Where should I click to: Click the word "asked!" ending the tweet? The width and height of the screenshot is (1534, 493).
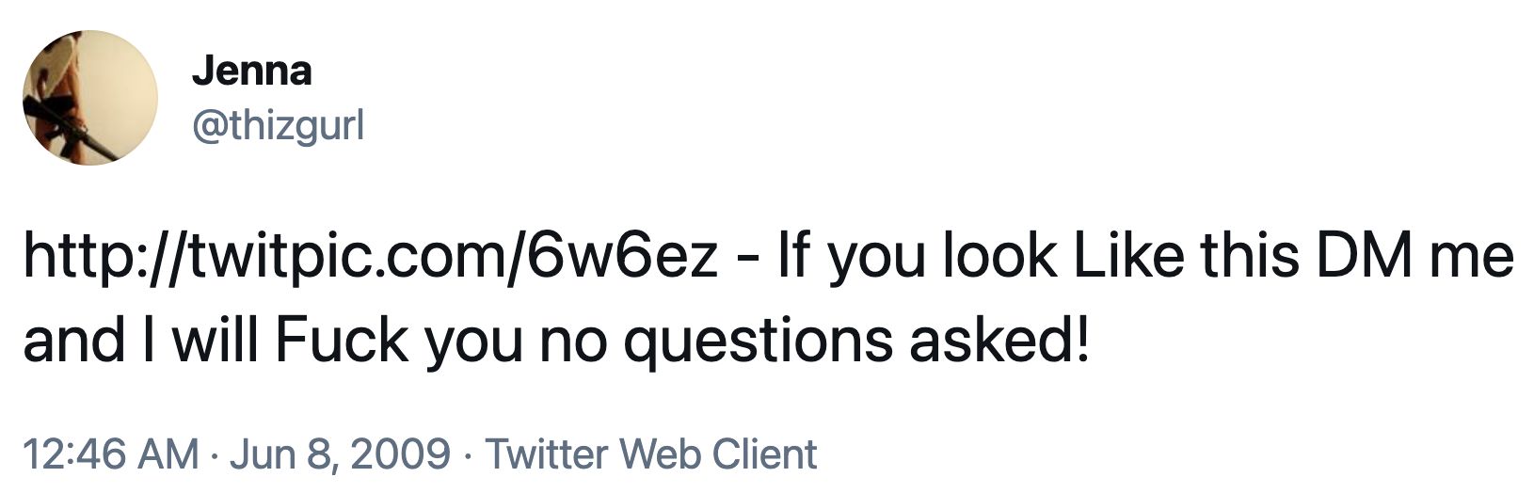(999, 341)
